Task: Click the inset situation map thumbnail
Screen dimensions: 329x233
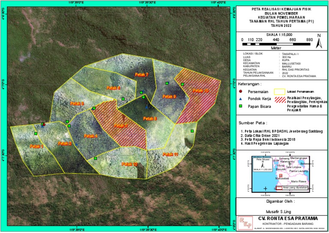Action: point(281,174)
